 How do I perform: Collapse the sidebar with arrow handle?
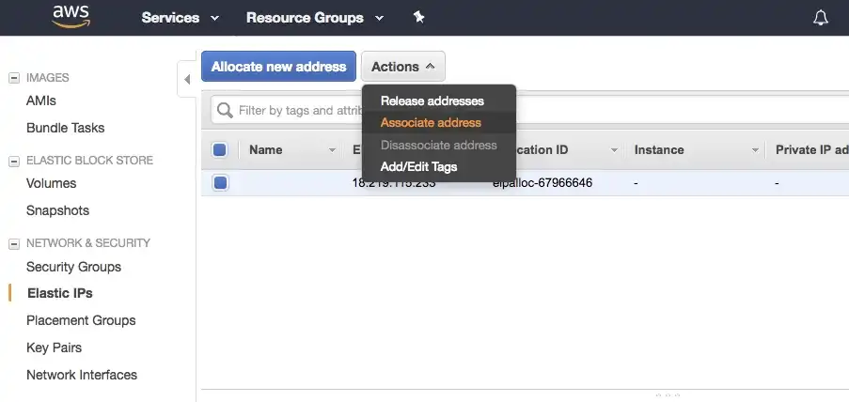pyautogui.click(x=186, y=79)
